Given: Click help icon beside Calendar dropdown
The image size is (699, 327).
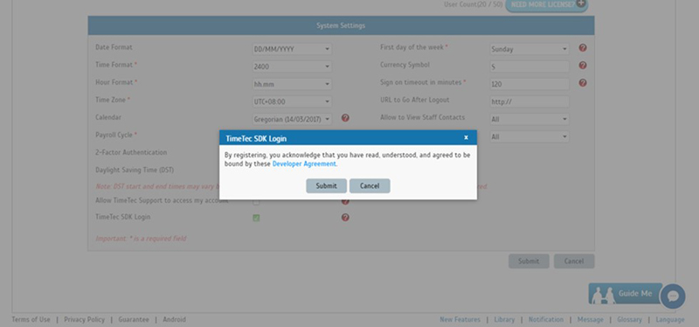Looking at the screenshot, I should (x=345, y=118).
